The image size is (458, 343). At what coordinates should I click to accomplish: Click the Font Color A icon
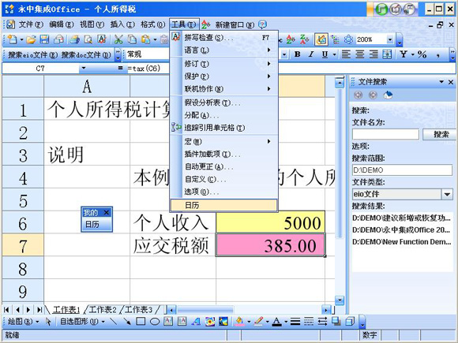(276, 322)
